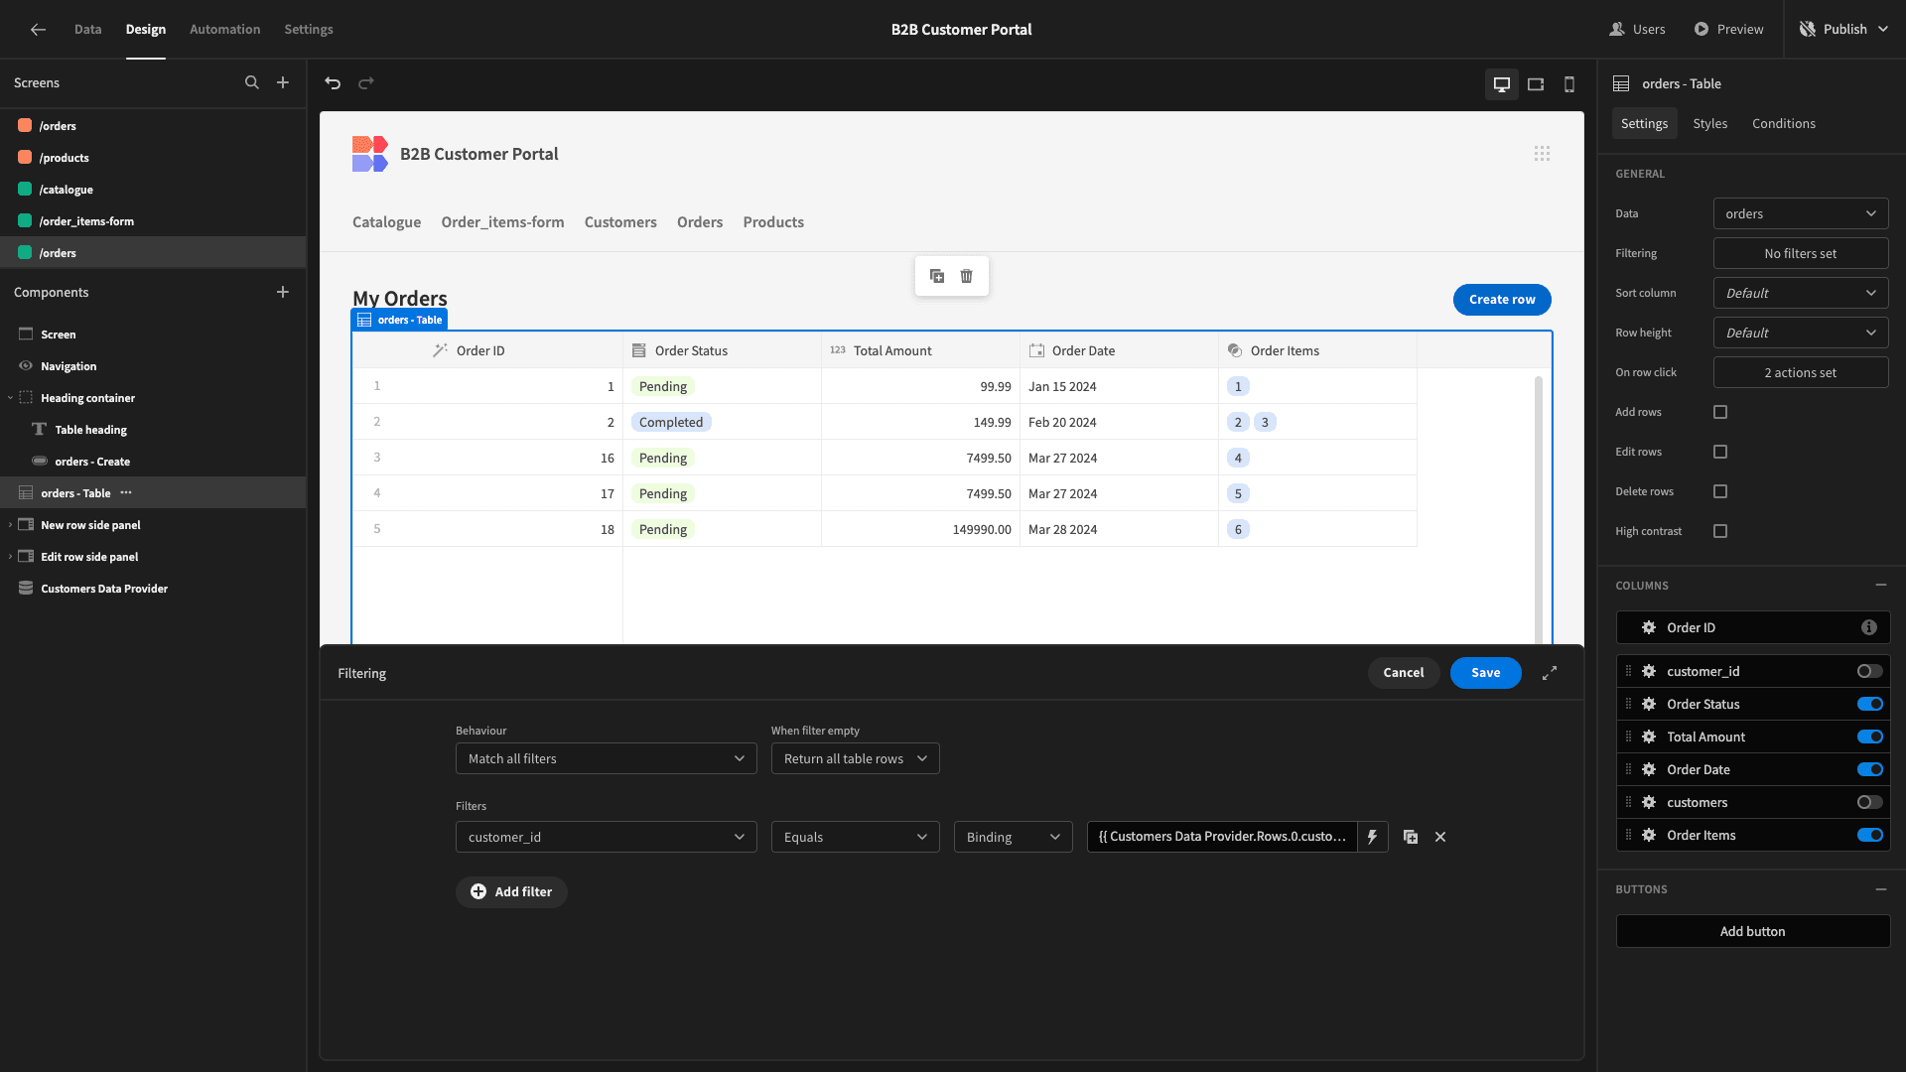
Task: Open the app grid icon in the portal header
Action: coord(1542,154)
